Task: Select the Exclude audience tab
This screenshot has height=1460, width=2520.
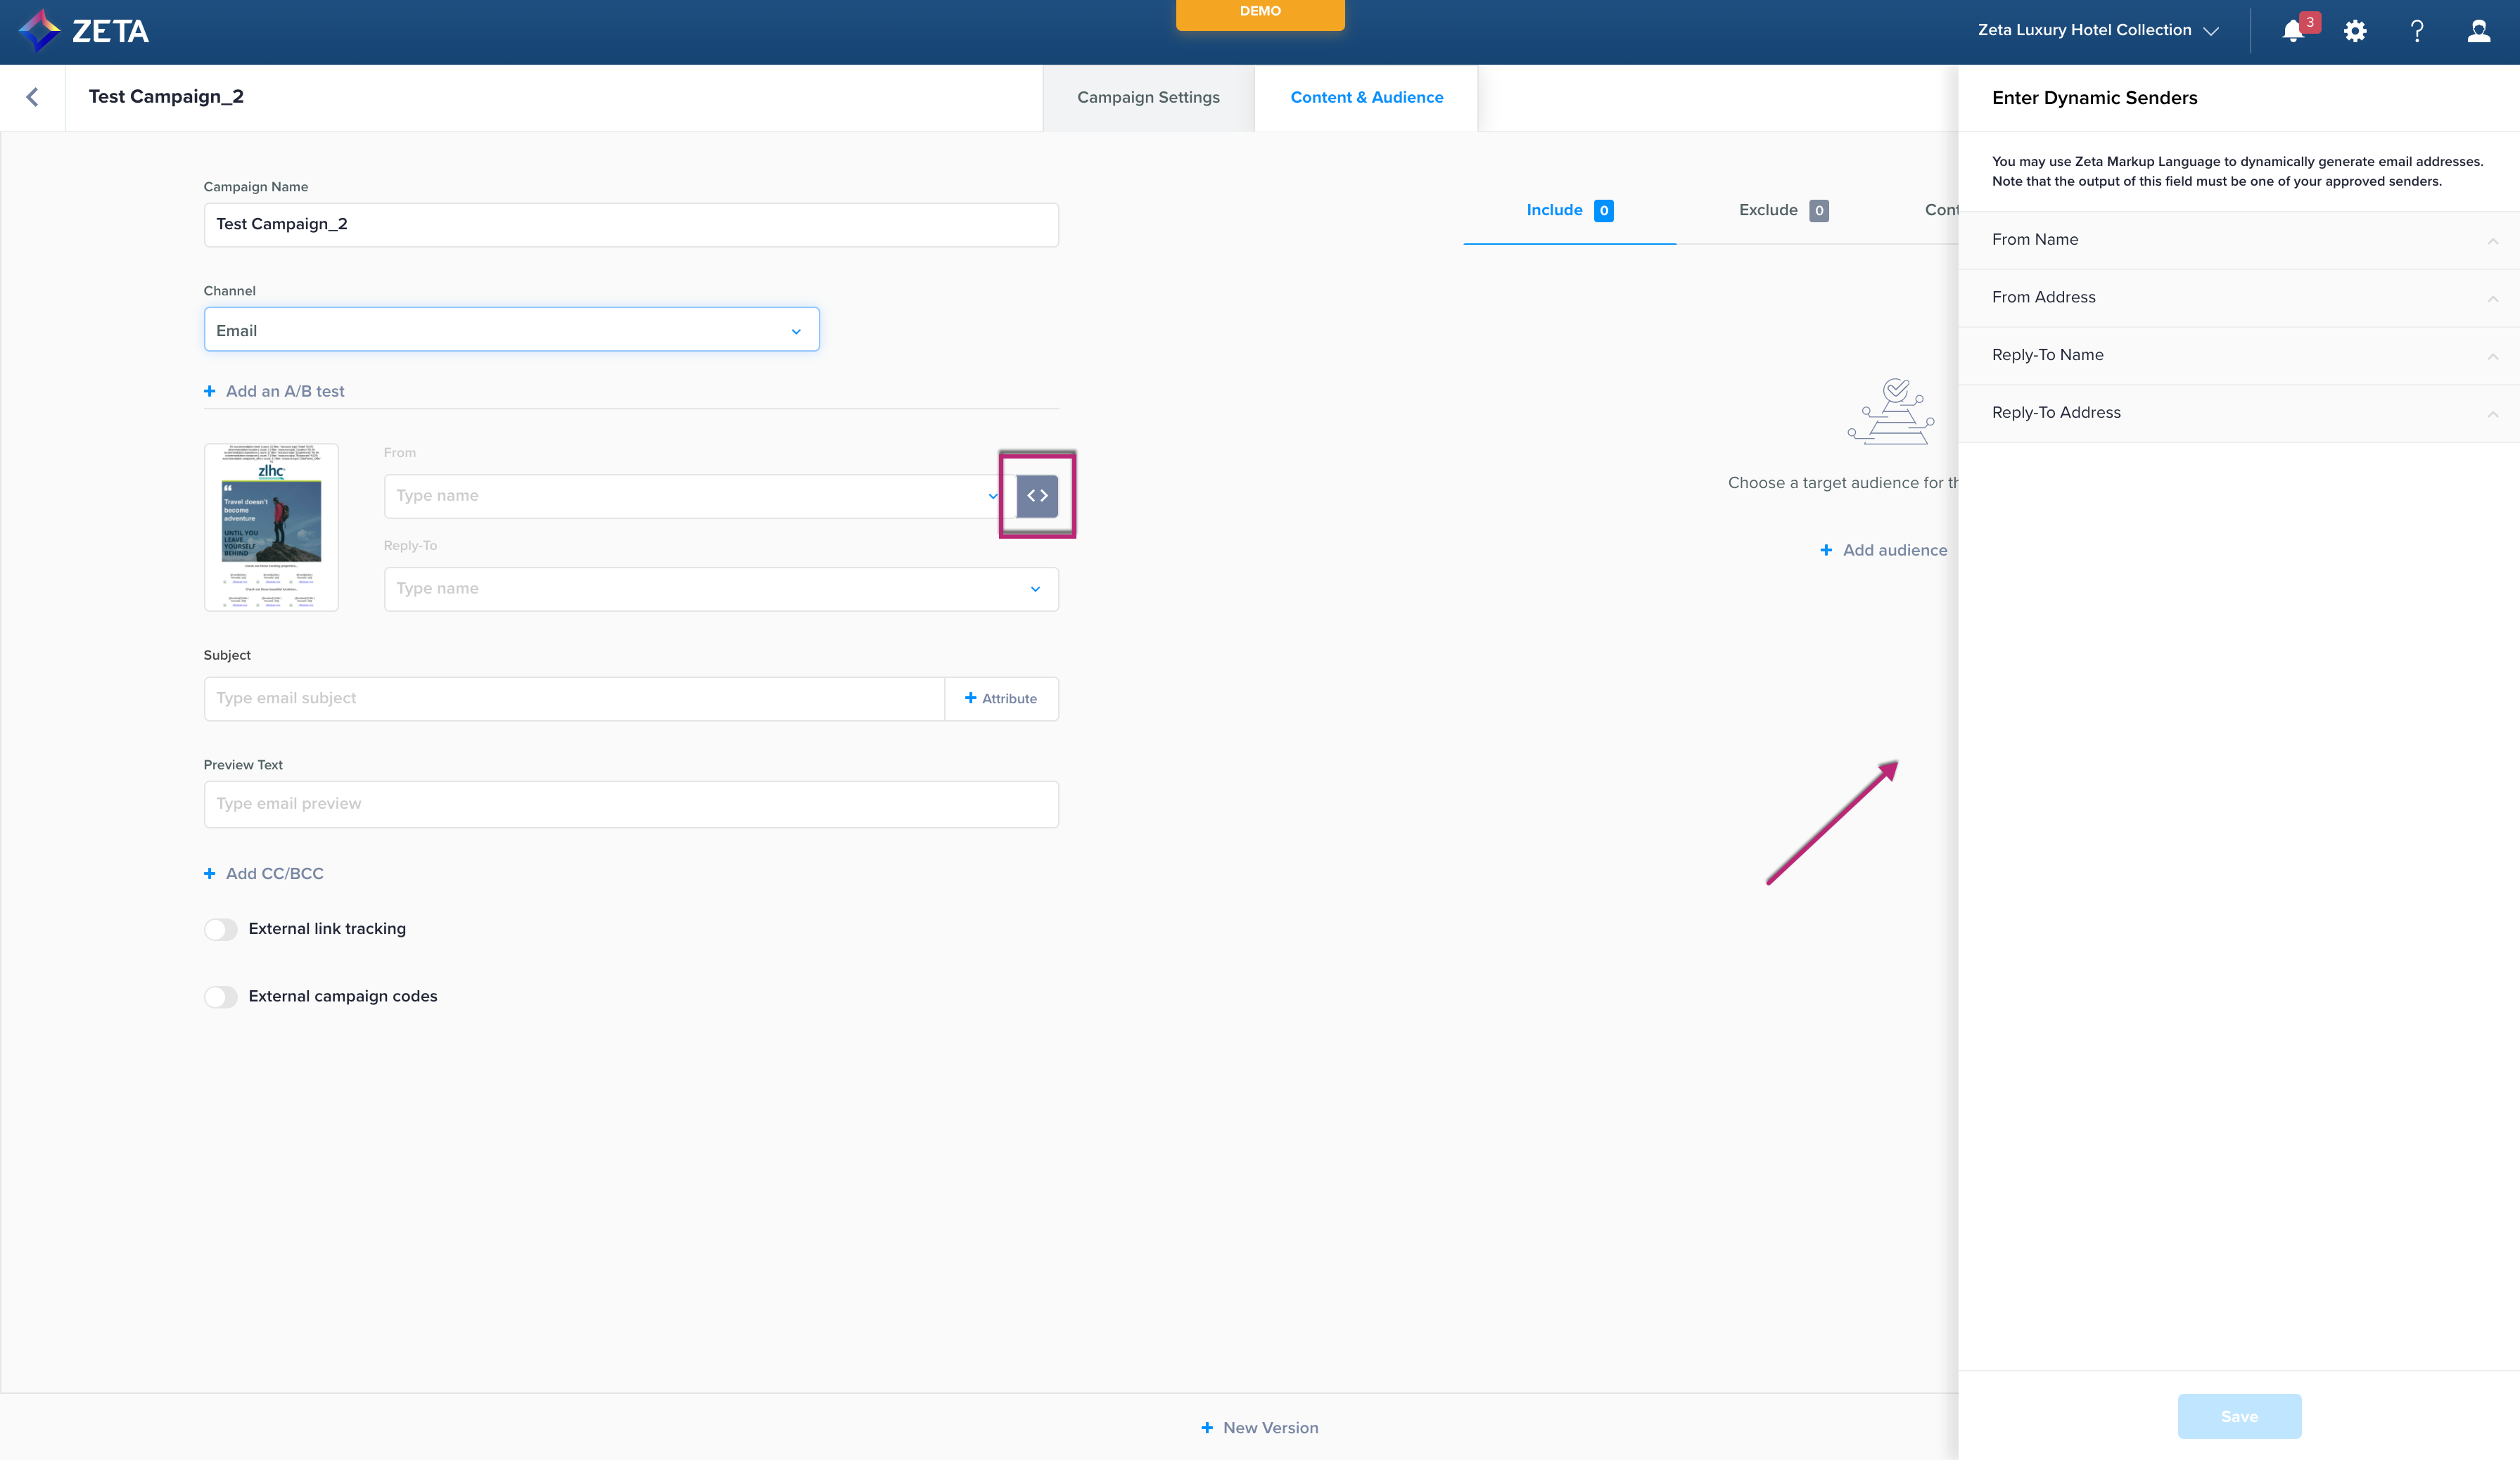Action: click(x=1782, y=210)
